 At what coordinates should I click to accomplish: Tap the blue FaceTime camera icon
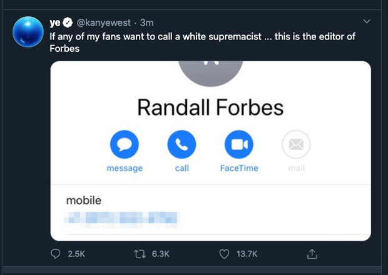pos(238,145)
